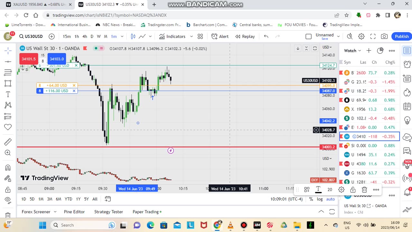Switch chart to 1h interval

[77, 36]
